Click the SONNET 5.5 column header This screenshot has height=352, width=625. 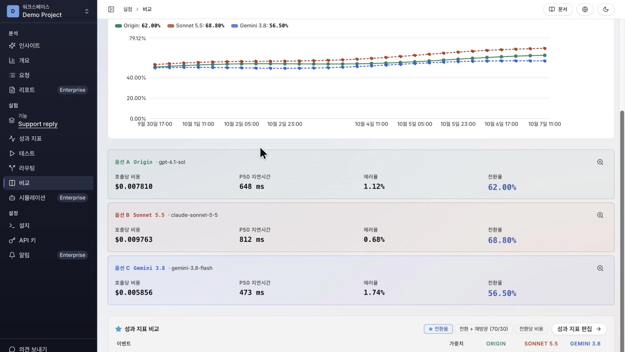coord(541,344)
